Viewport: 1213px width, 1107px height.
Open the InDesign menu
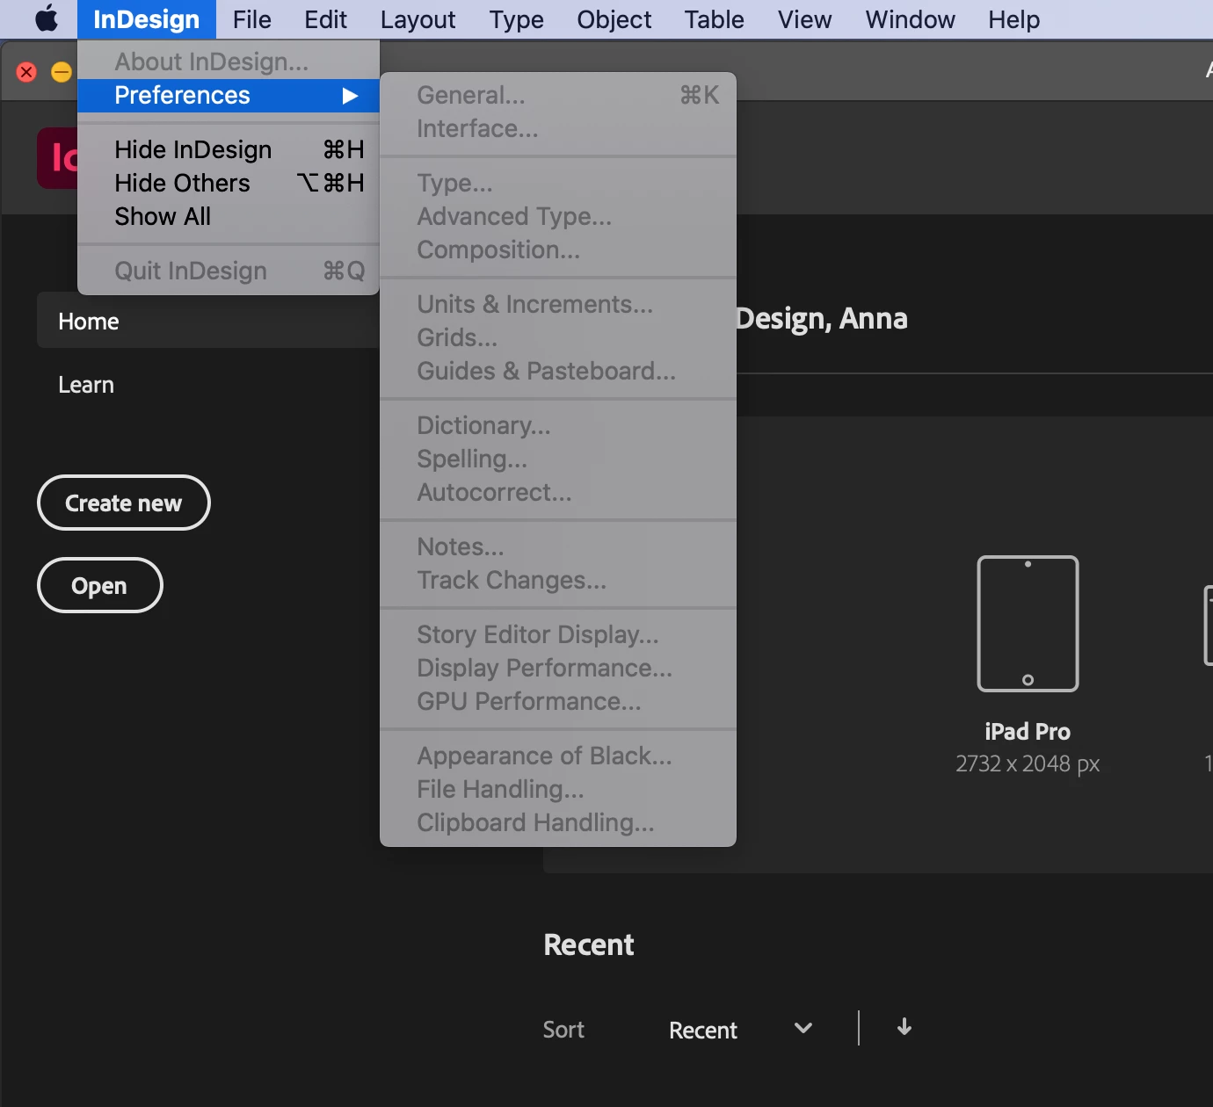[x=147, y=19]
